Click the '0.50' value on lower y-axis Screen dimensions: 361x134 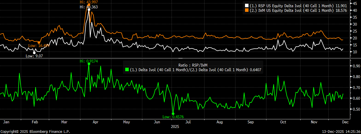tap(356, 109)
